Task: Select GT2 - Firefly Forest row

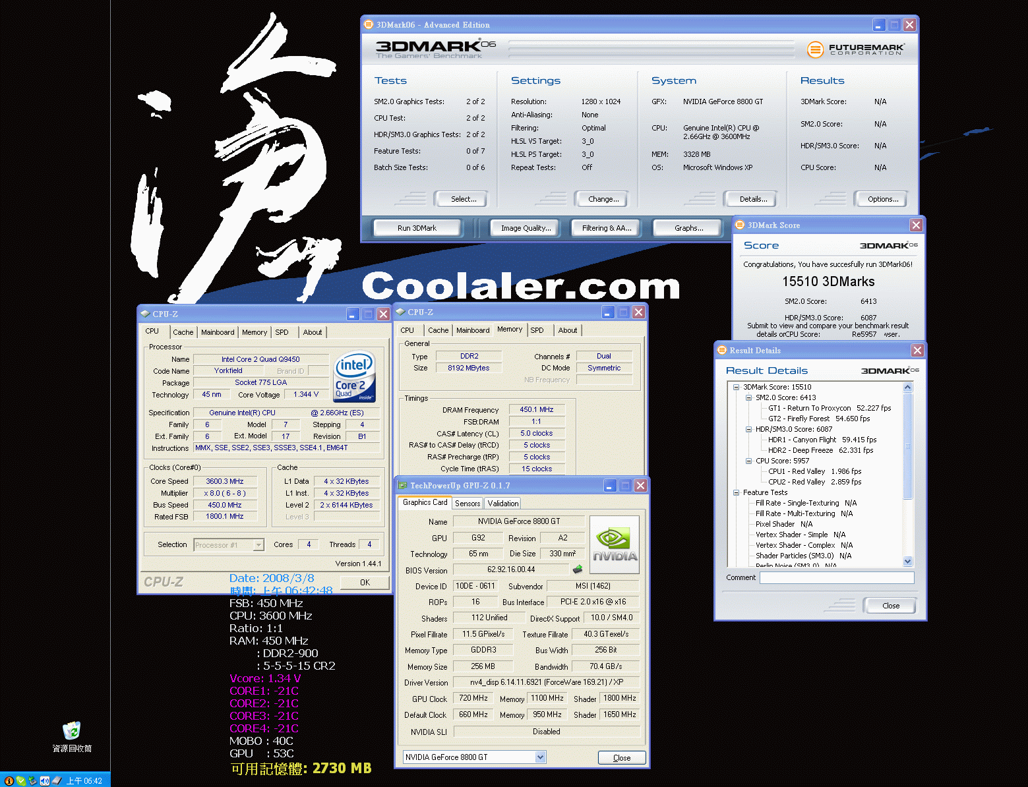Action: (819, 419)
